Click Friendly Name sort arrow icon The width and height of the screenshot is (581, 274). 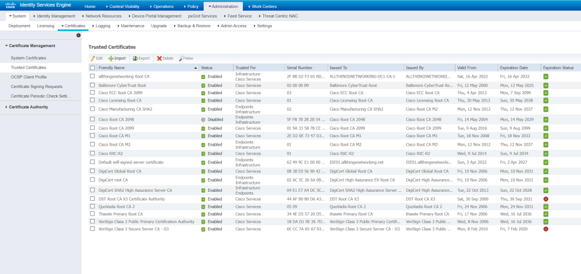196,68
